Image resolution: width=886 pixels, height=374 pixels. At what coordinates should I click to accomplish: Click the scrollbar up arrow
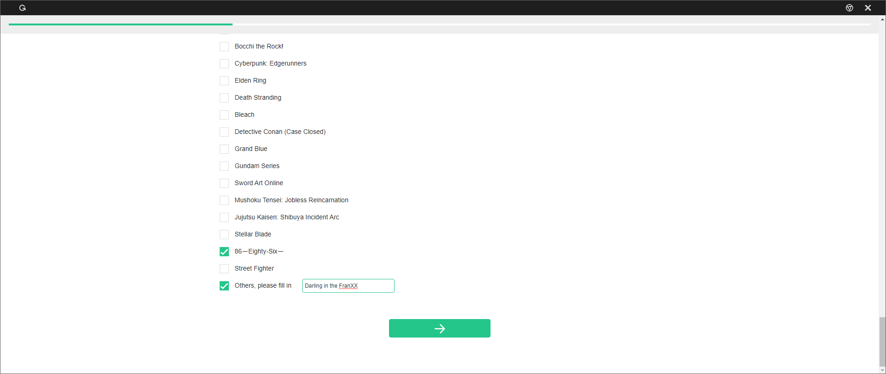882,19
